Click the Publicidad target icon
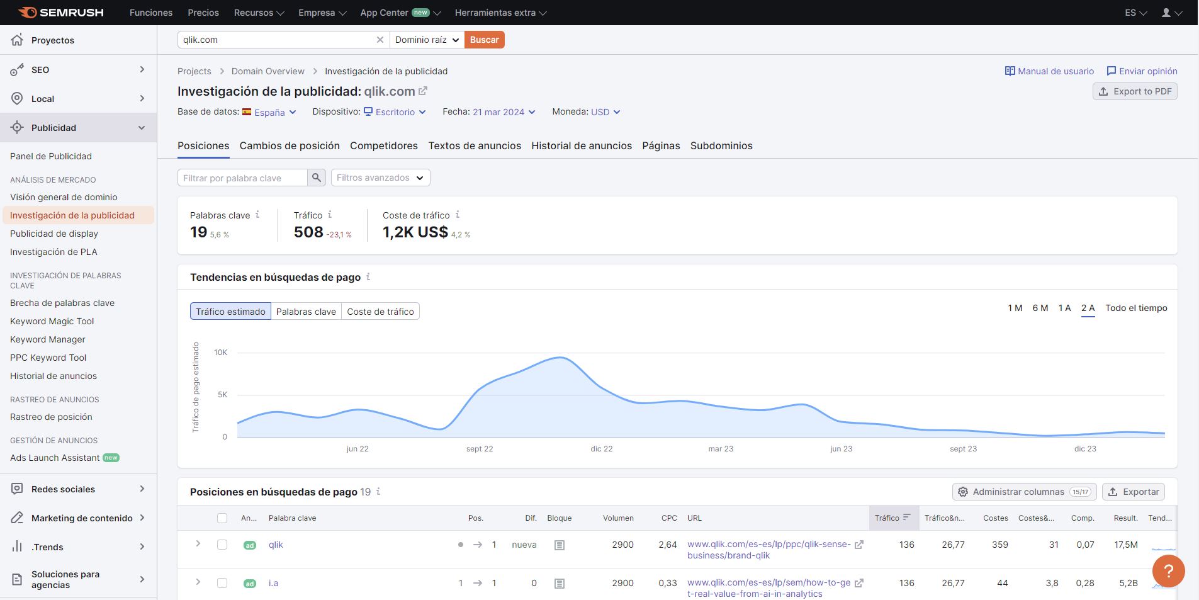 [18, 127]
